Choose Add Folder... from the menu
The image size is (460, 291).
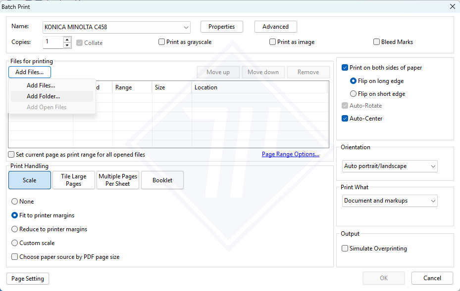coord(43,96)
